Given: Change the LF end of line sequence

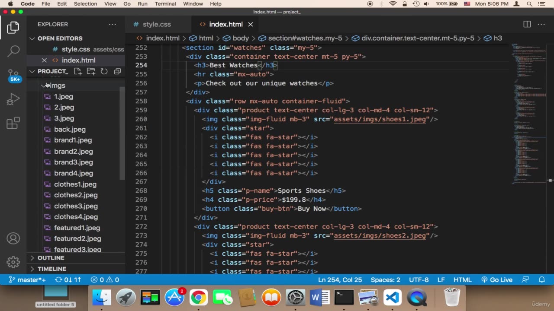Looking at the screenshot, I should click(441, 279).
